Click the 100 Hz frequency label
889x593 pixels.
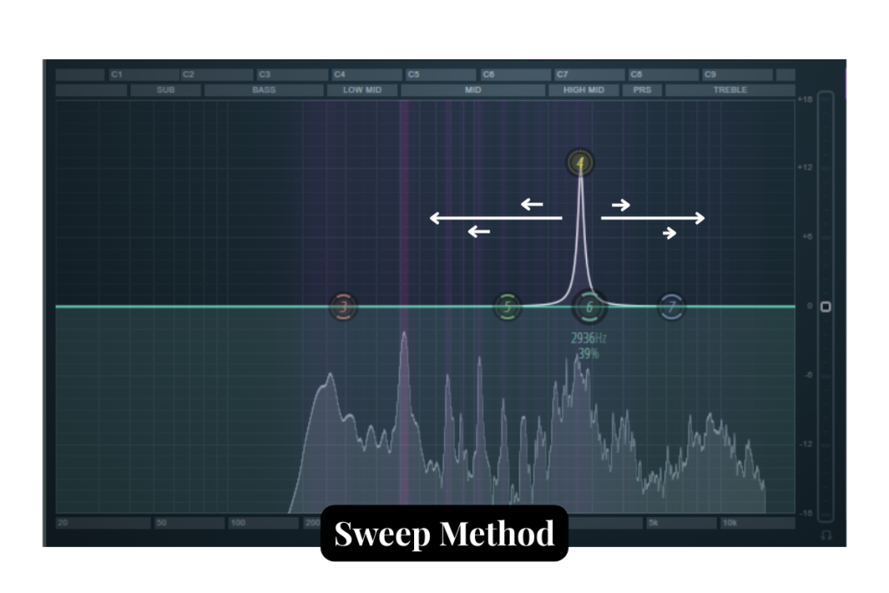[x=238, y=523]
